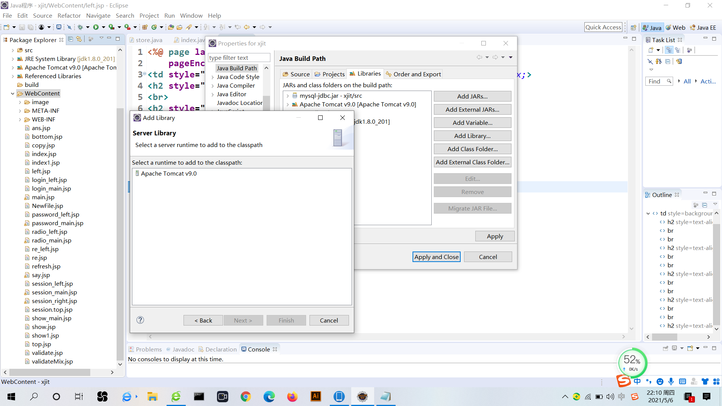Toggle Categorized view in Task List
722x406 pixels.
669,50
